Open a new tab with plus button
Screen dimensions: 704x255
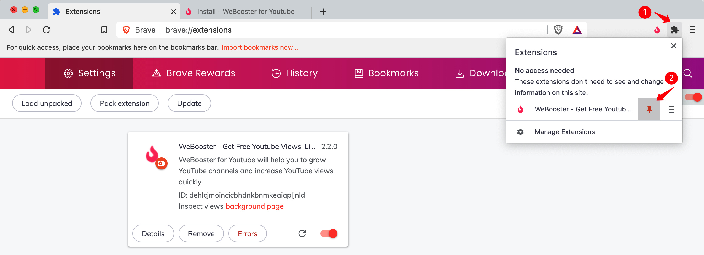[323, 12]
